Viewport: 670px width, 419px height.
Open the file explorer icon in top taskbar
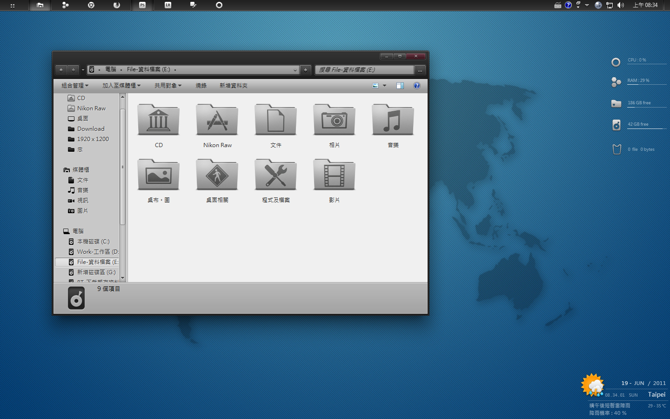coord(40,5)
